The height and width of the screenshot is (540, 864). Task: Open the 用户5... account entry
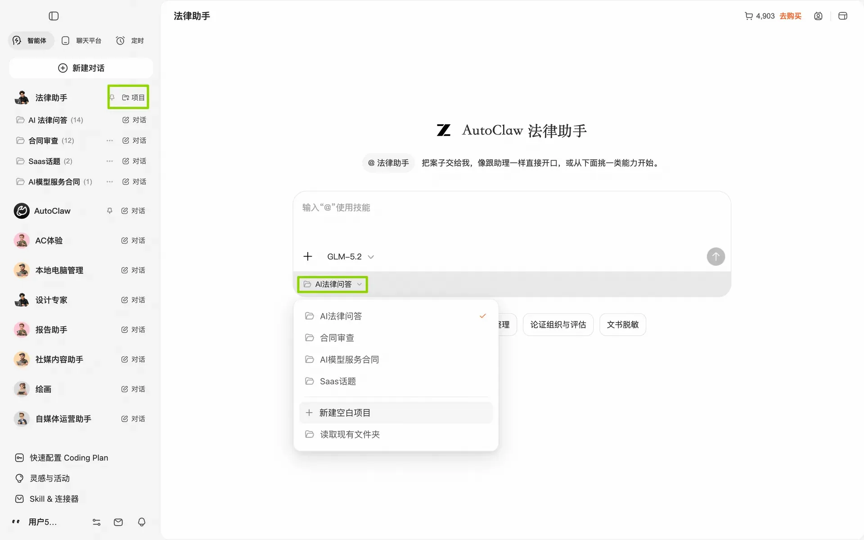tap(34, 522)
